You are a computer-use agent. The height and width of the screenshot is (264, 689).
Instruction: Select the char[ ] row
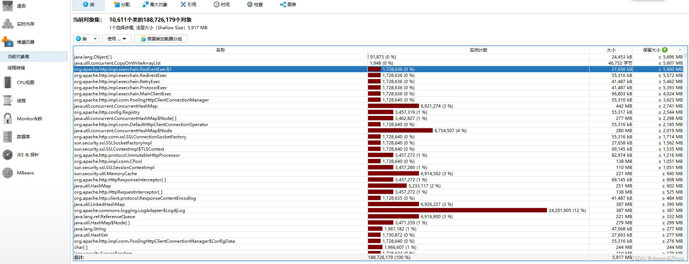click(x=378, y=247)
